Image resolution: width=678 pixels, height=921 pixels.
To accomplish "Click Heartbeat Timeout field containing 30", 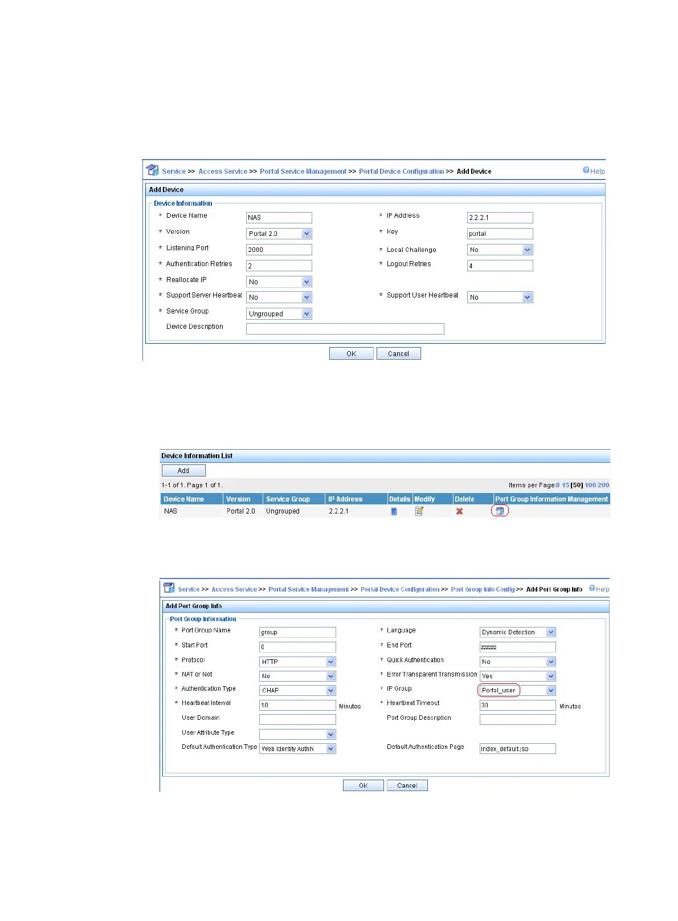I will [x=518, y=705].
